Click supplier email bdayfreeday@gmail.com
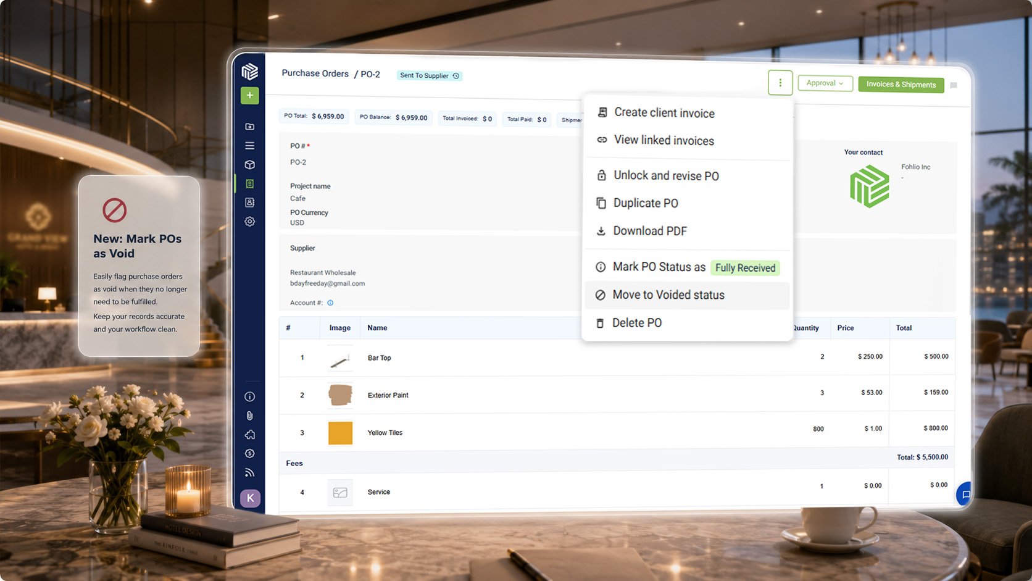Viewport: 1032px width, 581px height. tap(327, 283)
